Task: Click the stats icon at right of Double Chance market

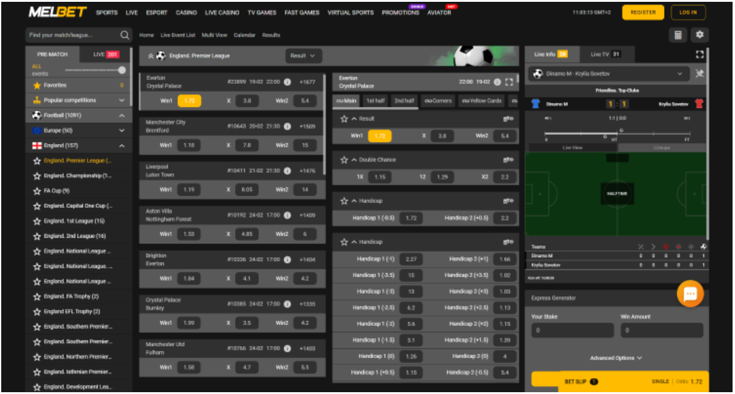Action: click(x=508, y=160)
